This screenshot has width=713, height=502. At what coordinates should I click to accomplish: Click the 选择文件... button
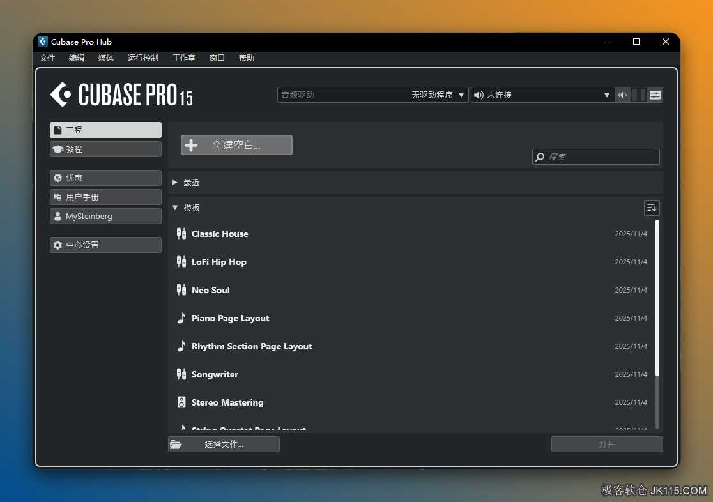(224, 445)
